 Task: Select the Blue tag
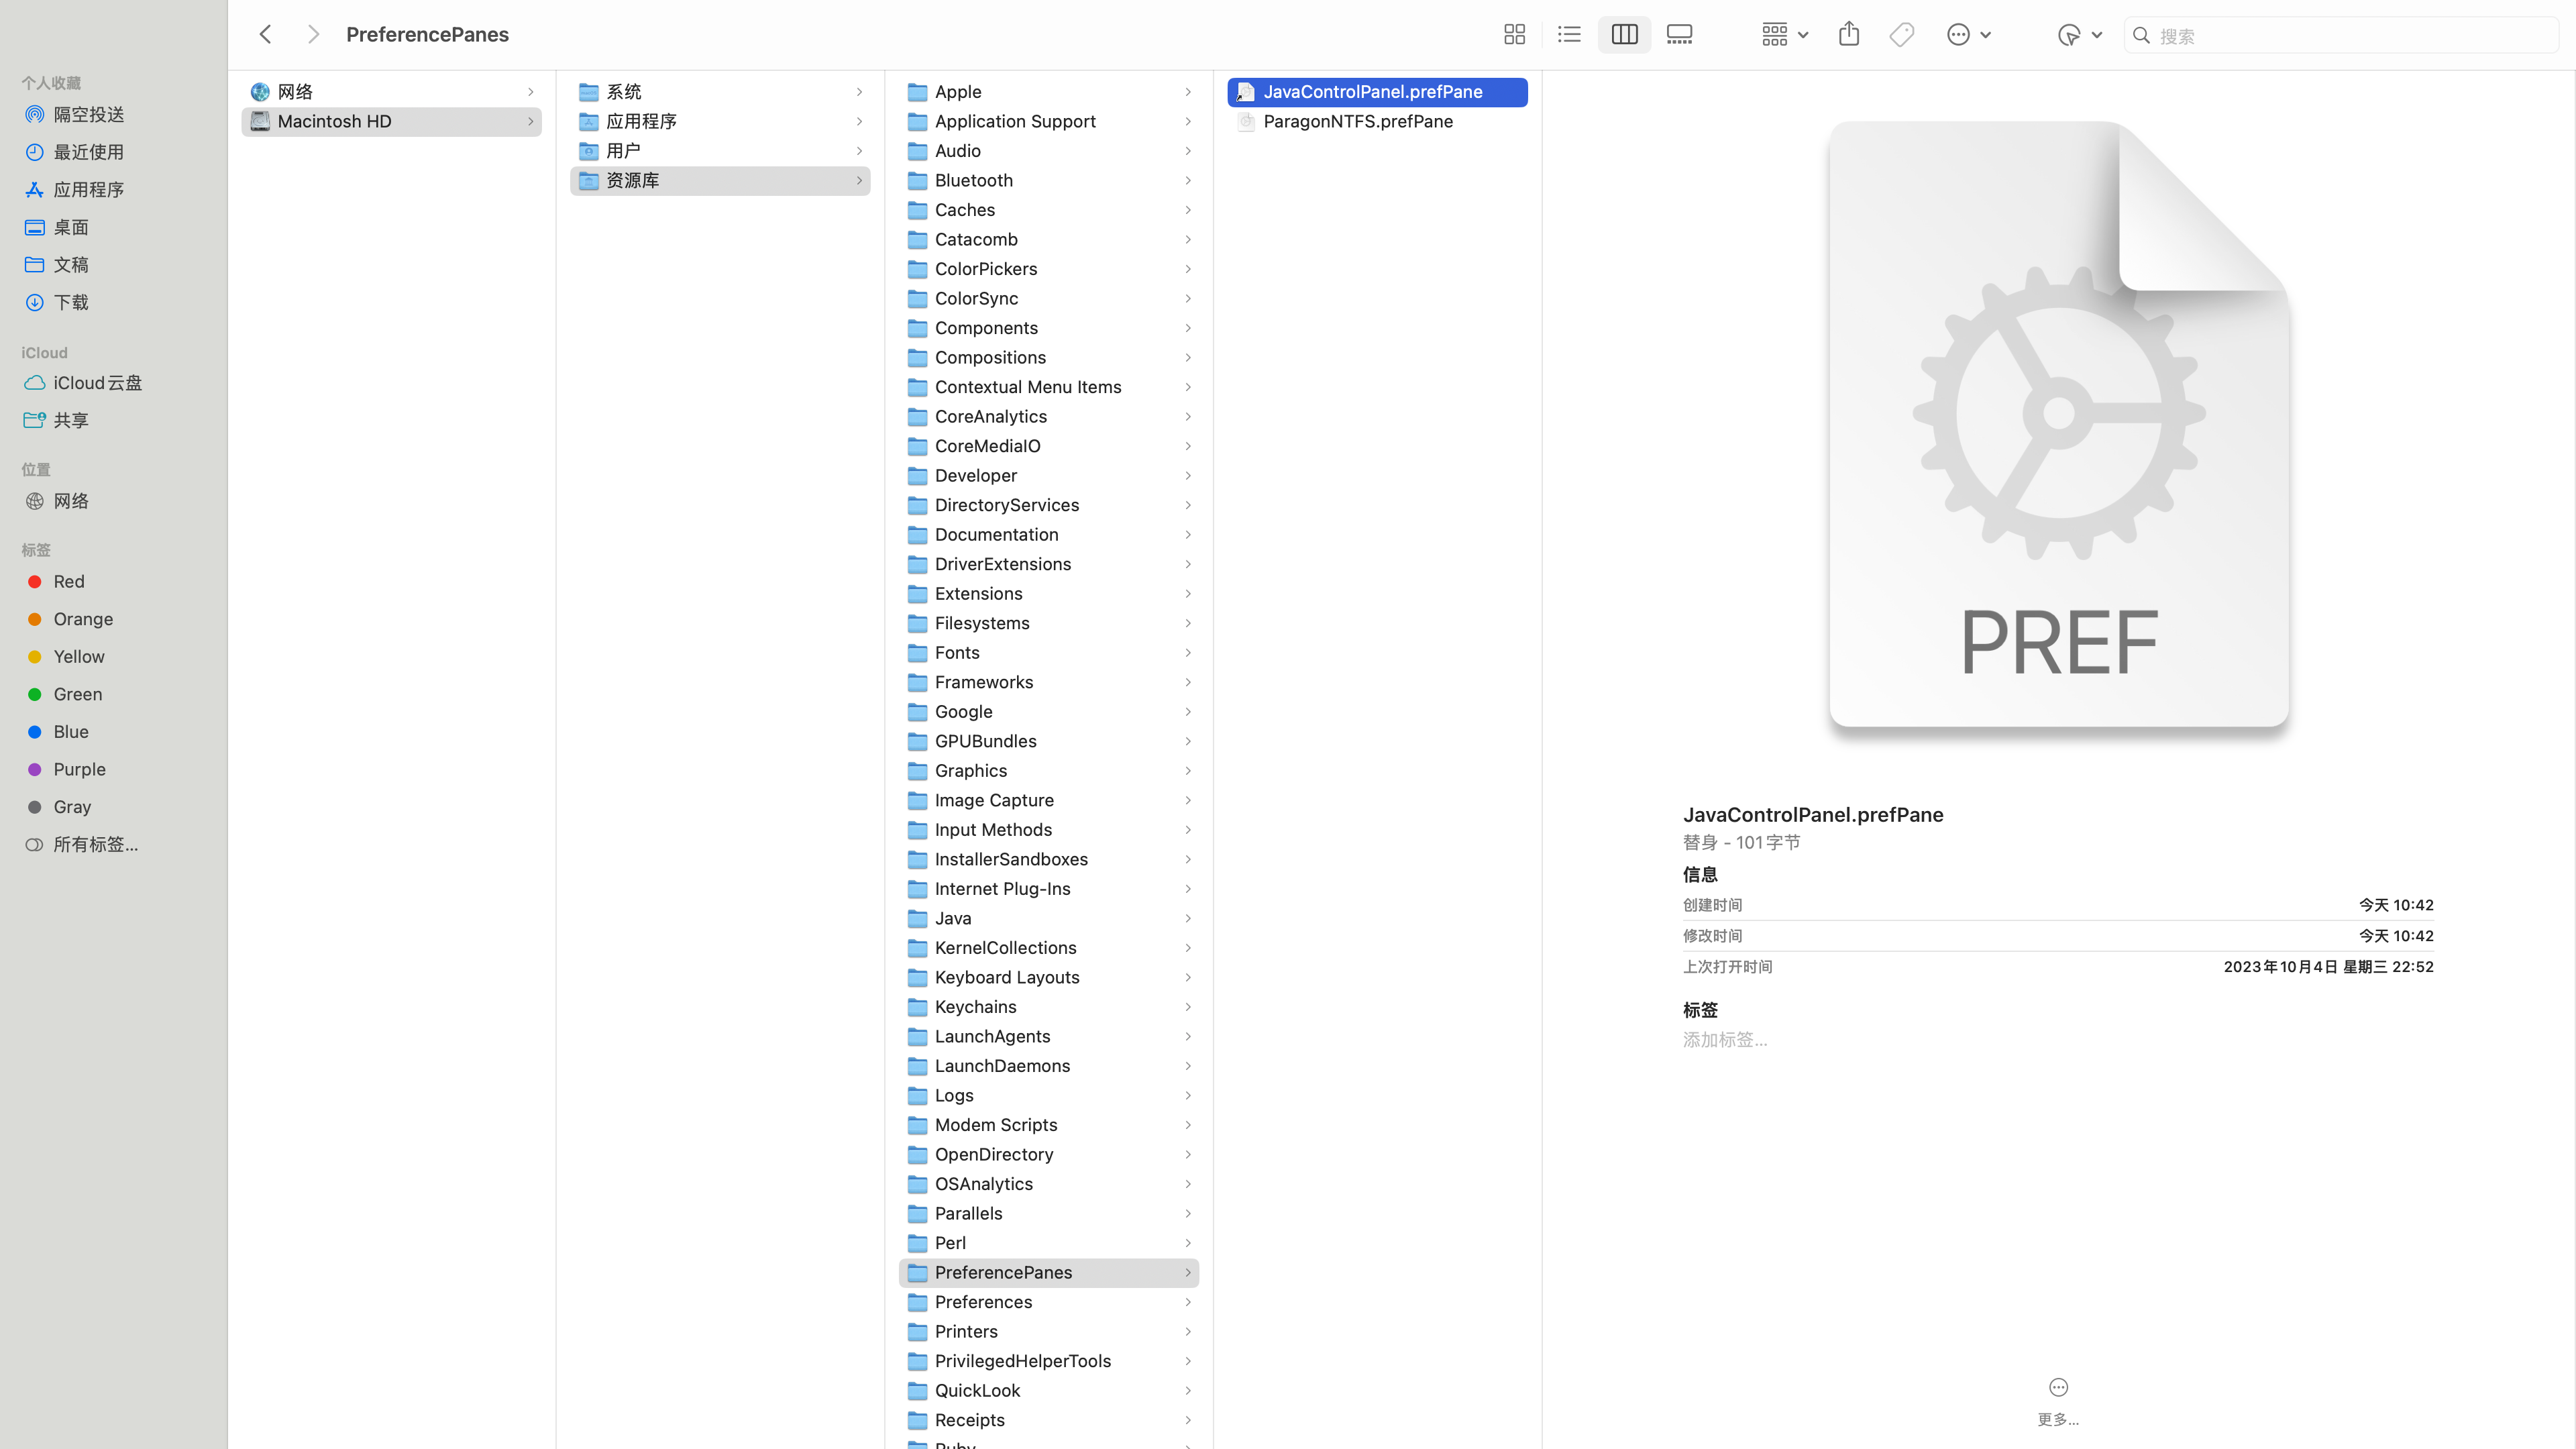71,732
